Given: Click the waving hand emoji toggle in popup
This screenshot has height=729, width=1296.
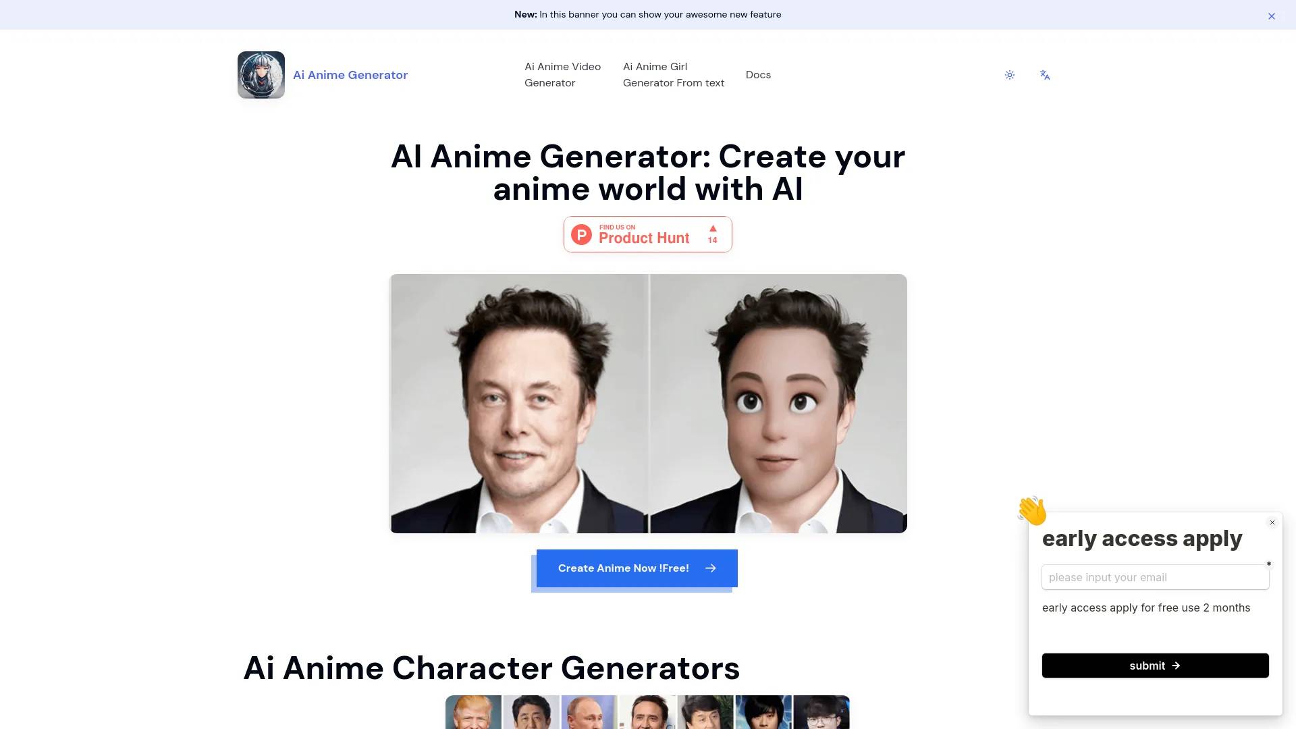Looking at the screenshot, I should (1033, 509).
